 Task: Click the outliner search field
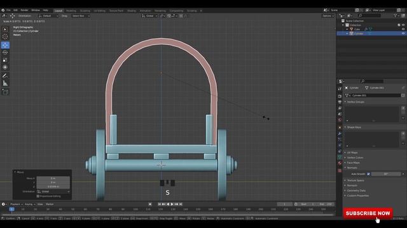(x=369, y=16)
